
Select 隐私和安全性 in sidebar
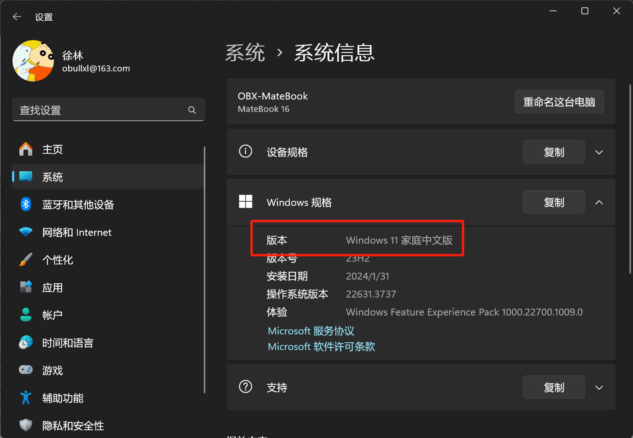[x=108, y=426]
